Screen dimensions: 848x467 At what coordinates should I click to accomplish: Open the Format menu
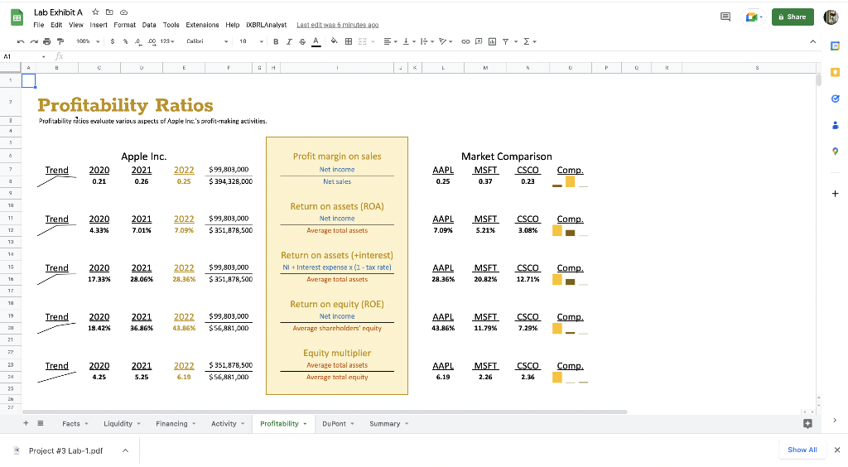124,25
